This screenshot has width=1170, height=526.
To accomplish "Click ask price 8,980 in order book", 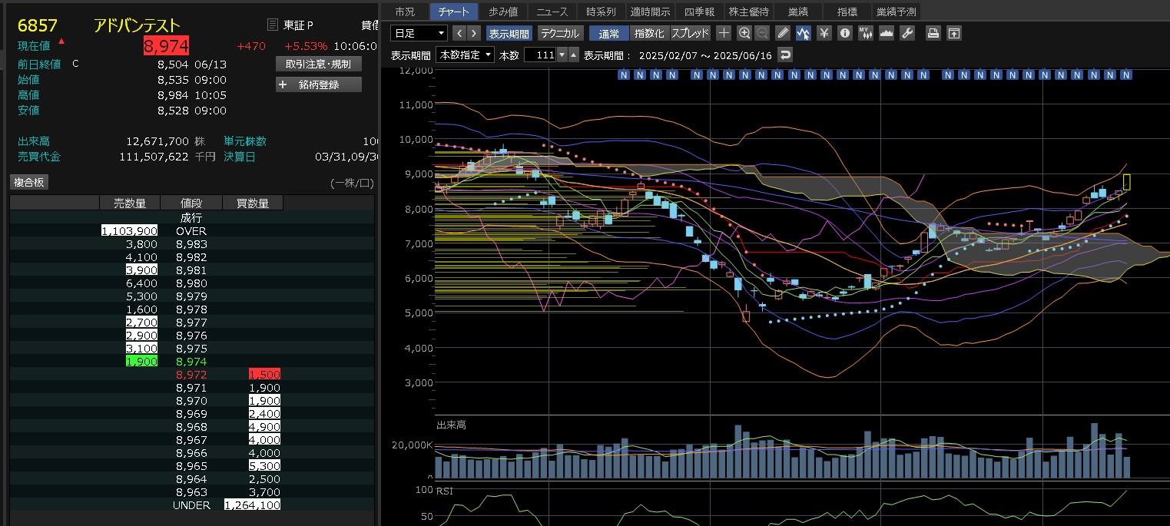I will pos(191,283).
